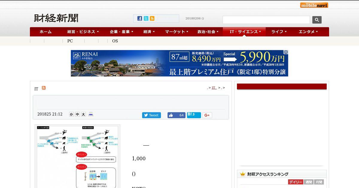Click the mobilenavi logo
This screenshot has height=188, width=359.
(314, 5)
